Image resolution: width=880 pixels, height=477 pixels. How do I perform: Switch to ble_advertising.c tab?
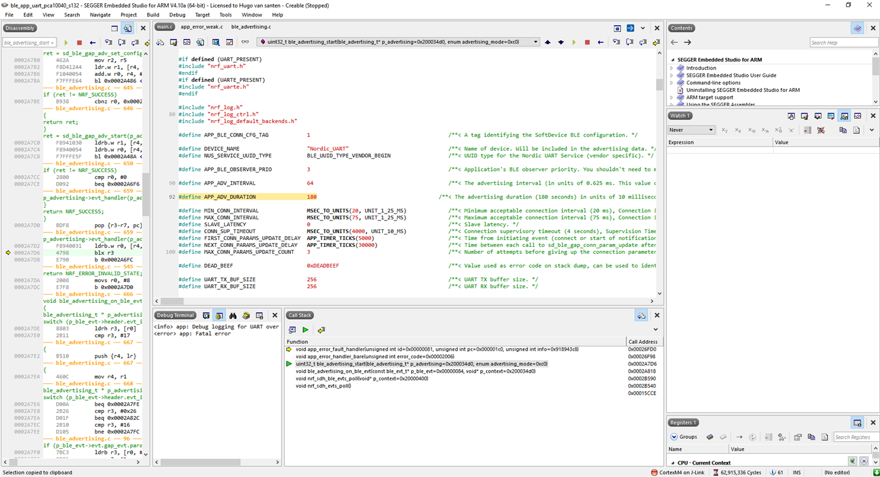point(251,27)
